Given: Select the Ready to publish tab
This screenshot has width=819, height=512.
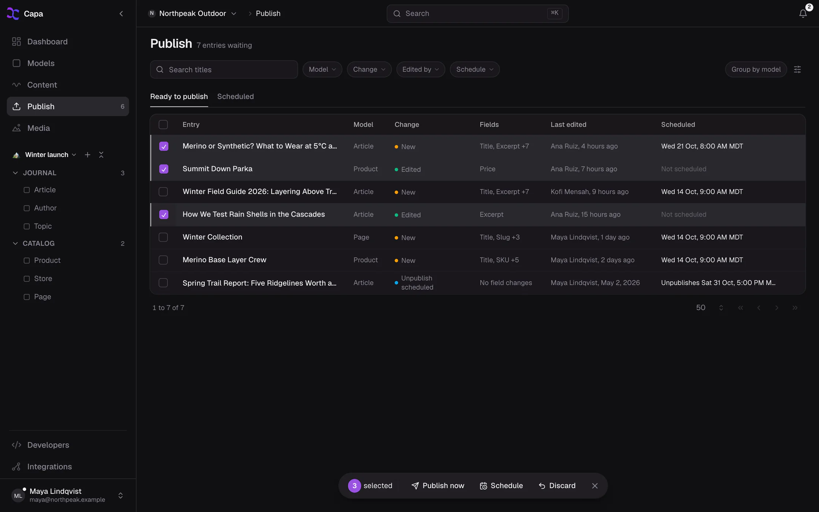Looking at the screenshot, I should (179, 96).
